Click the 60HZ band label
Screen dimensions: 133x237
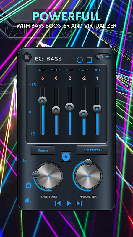pyautogui.click(x=43, y=70)
